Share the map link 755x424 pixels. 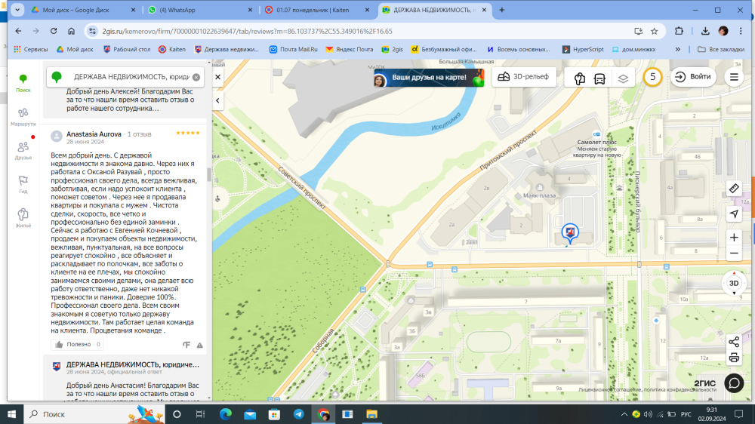734,343
